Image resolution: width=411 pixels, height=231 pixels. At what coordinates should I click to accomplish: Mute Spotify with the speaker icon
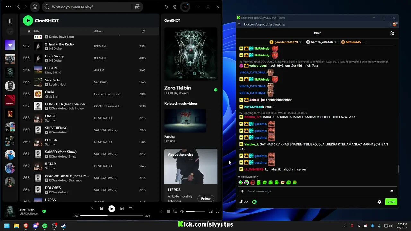point(182,211)
